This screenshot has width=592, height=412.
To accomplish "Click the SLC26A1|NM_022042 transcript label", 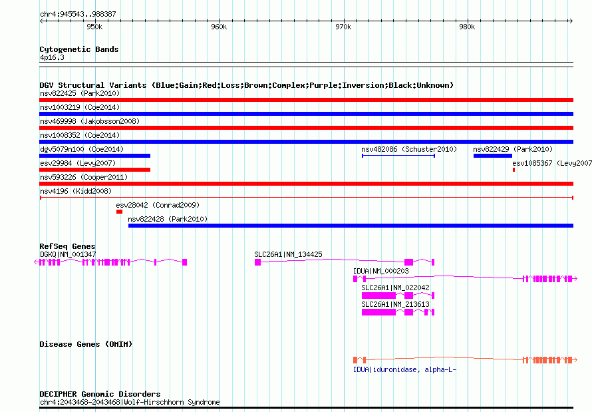I will click(395, 288).
